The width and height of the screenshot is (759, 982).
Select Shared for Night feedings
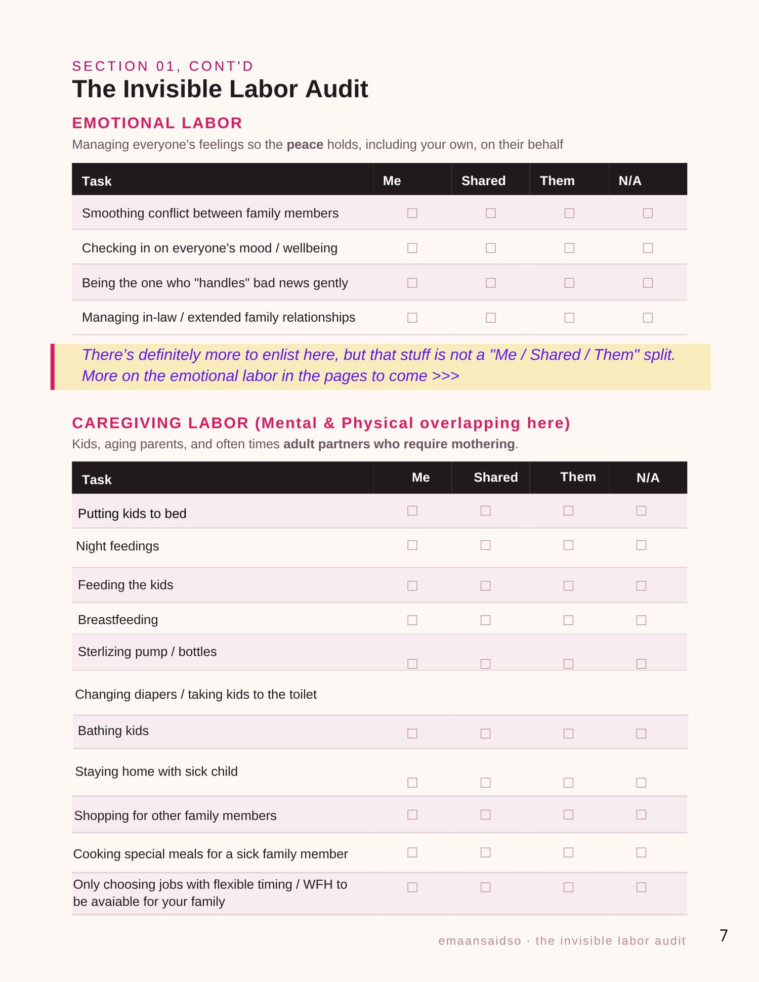pos(486,545)
